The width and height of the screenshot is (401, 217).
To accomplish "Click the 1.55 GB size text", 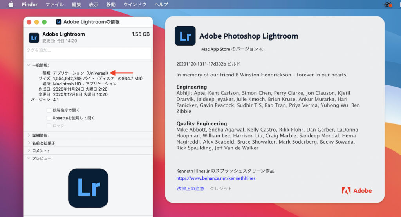I will [141, 34].
